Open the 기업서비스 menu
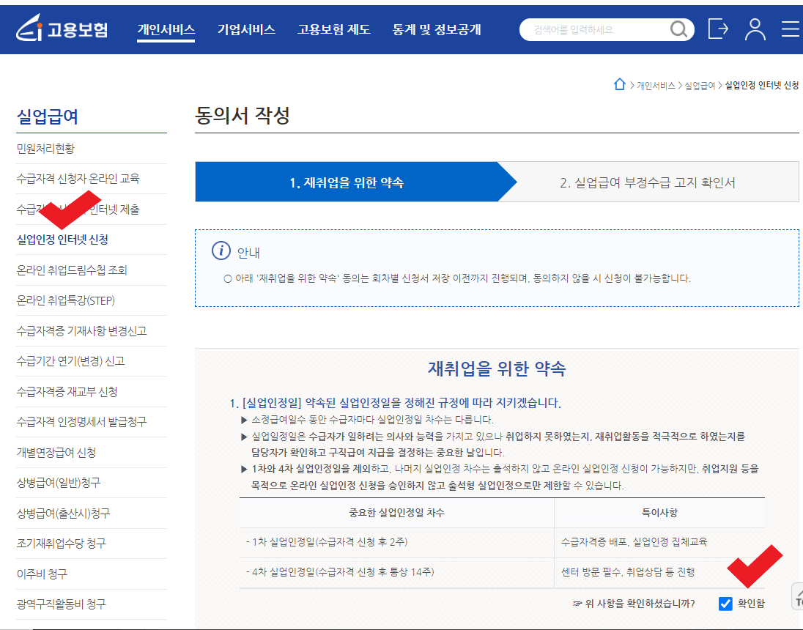The height and width of the screenshot is (630, 803). pos(246,29)
